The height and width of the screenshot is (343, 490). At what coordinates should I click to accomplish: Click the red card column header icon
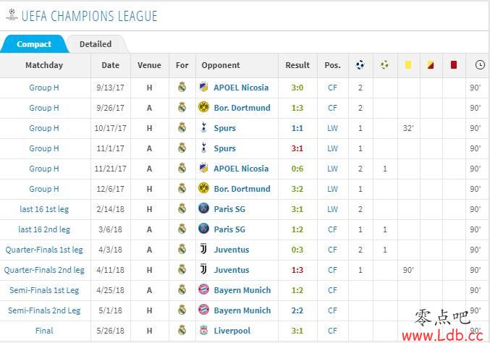coord(454,64)
